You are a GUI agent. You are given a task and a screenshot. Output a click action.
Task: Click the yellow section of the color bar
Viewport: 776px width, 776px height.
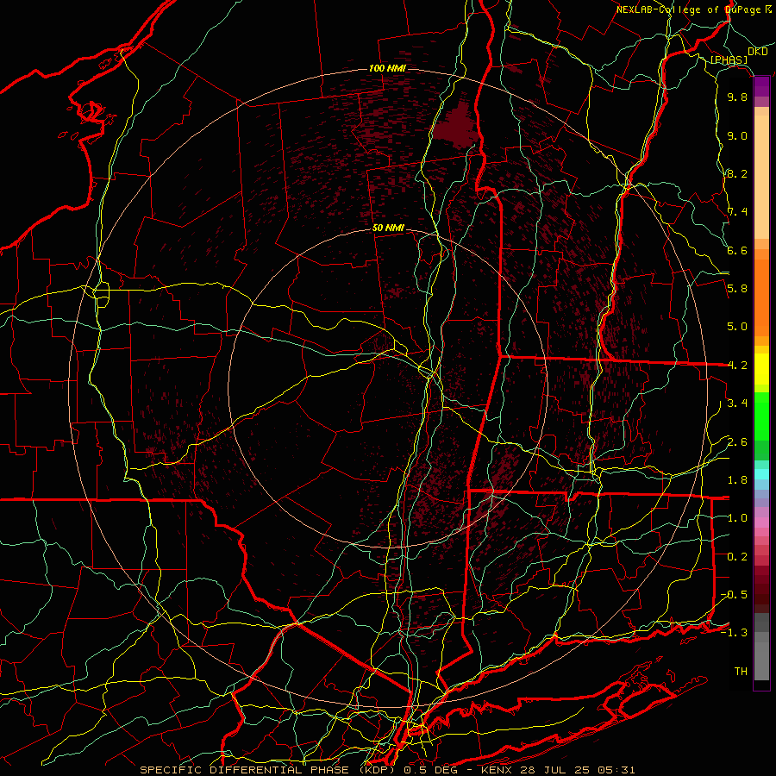pos(761,369)
